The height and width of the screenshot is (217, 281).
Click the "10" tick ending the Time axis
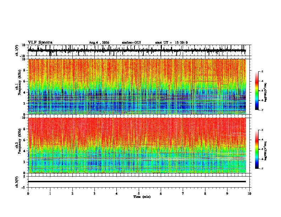click(x=249, y=194)
